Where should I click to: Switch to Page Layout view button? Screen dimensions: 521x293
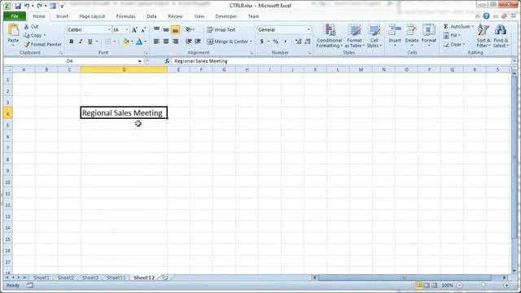tap(427, 285)
